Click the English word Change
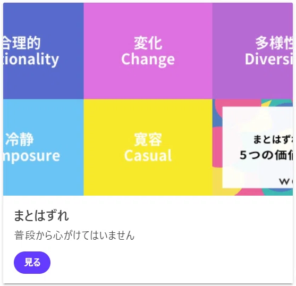The width and height of the screenshot is (296, 286). (x=148, y=60)
